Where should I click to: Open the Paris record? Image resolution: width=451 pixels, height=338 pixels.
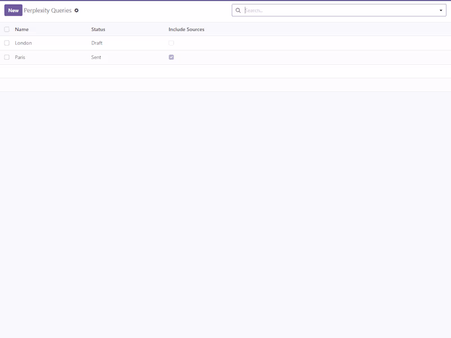tap(20, 57)
